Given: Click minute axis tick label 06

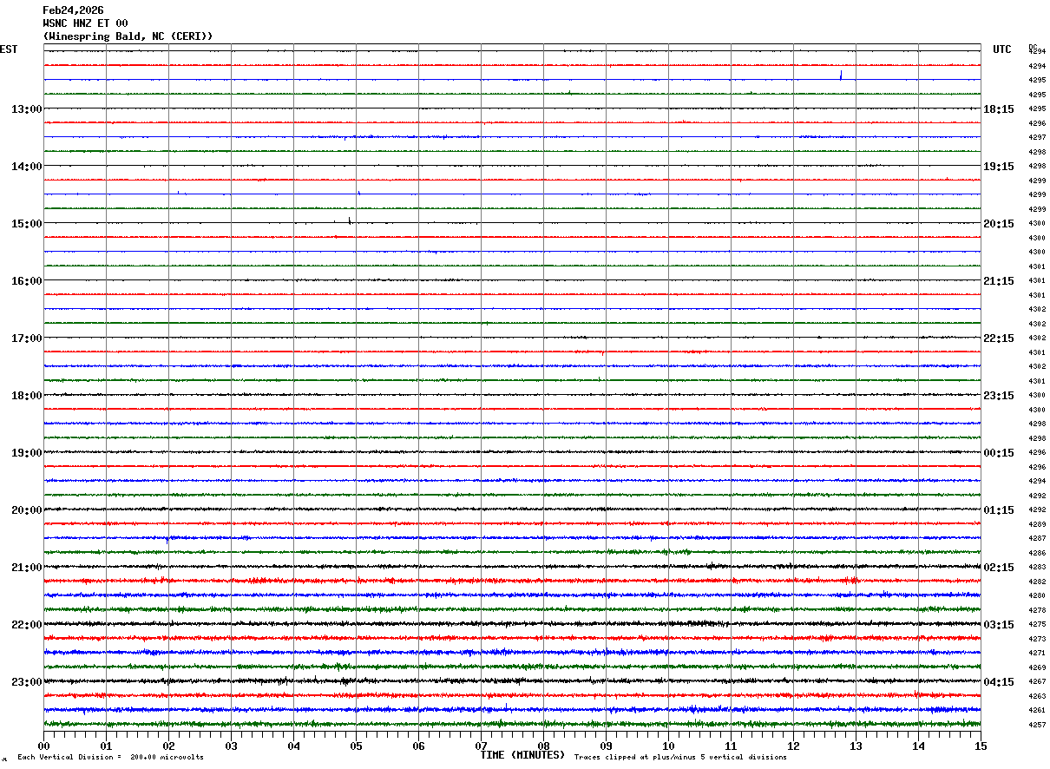Looking at the screenshot, I should pos(418,746).
